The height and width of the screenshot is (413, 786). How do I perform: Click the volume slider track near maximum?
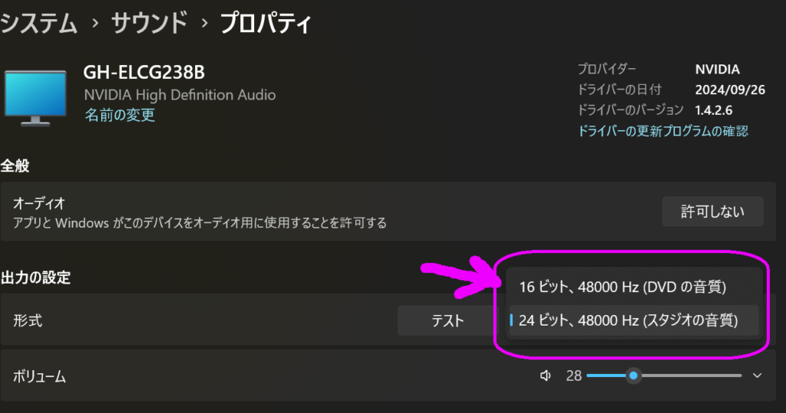click(735, 375)
